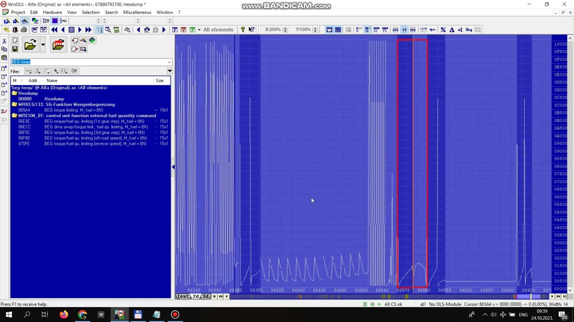The image size is (574, 322).
Task: Activate the context help pointer icon
Action: pos(252,30)
